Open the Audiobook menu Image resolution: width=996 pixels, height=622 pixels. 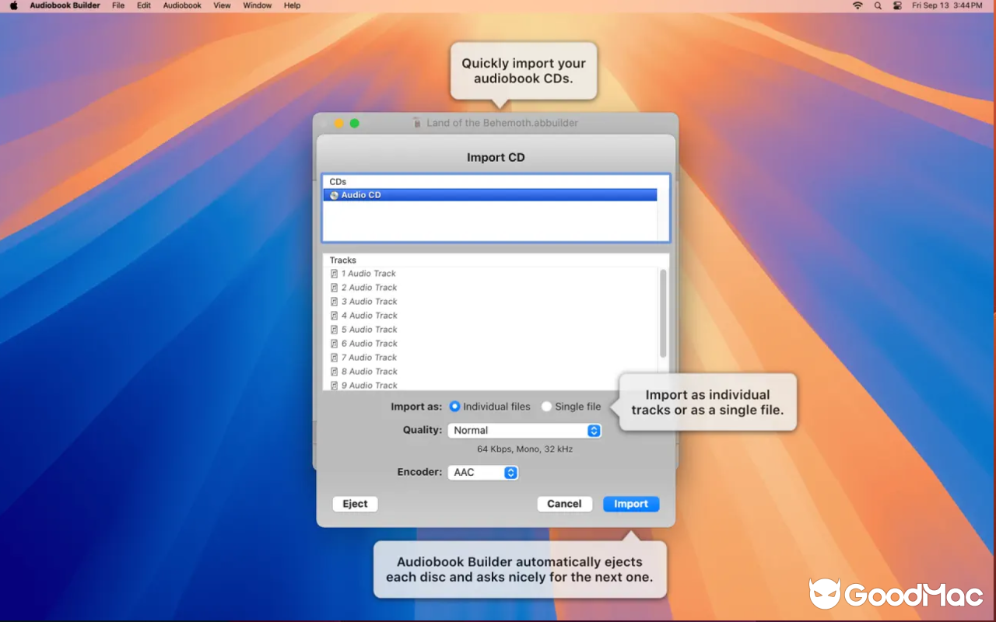click(x=181, y=5)
